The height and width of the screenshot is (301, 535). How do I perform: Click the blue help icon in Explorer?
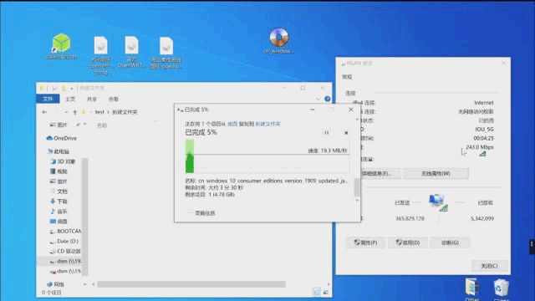pos(327,99)
